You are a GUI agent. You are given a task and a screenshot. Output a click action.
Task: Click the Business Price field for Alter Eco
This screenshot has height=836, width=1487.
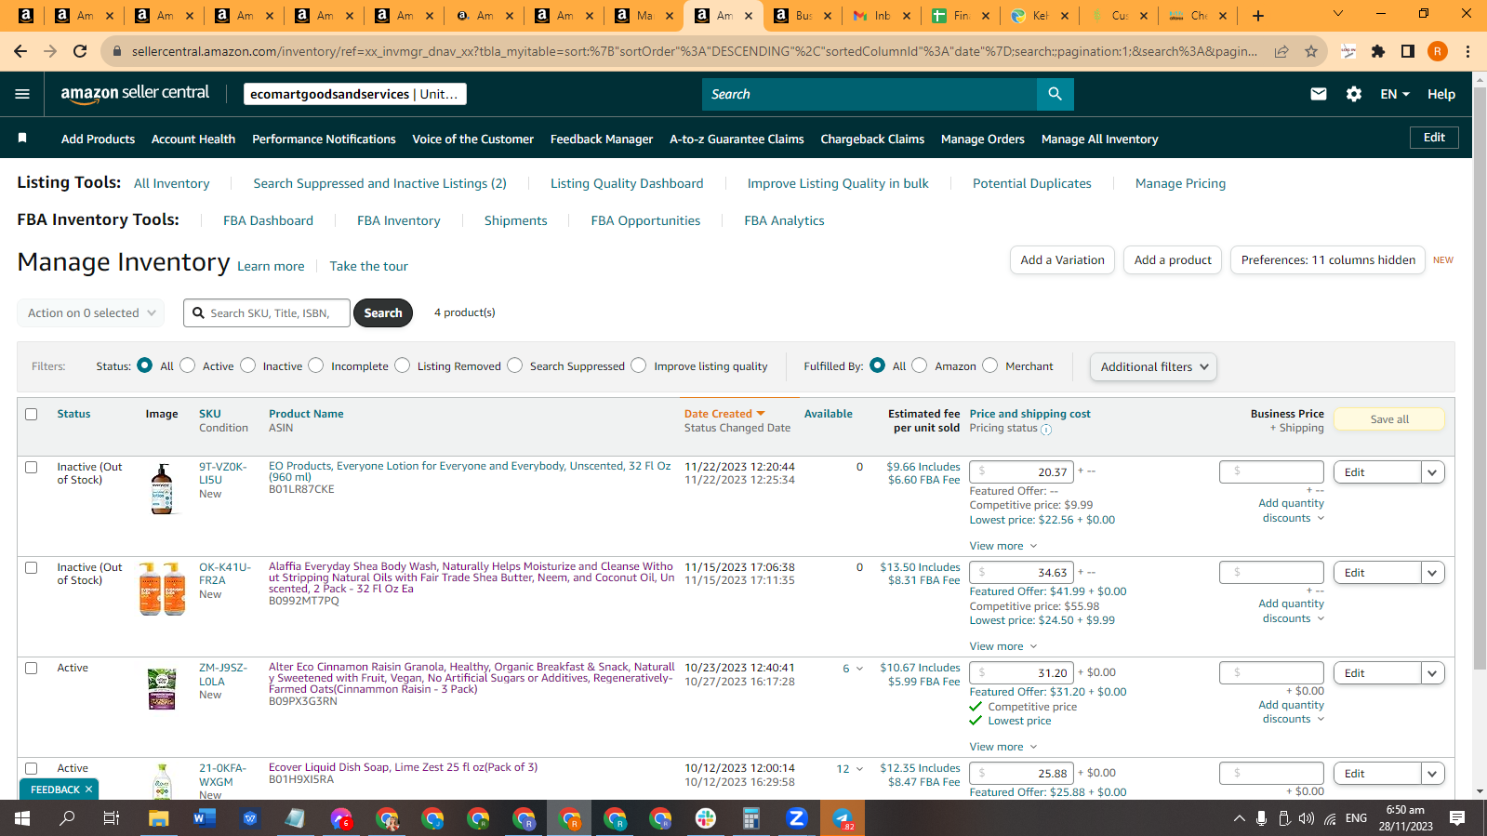click(x=1271, y=673)
